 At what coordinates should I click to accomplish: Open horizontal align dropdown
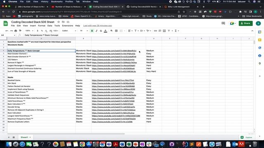pyautogui.click(x=130, y=31)
